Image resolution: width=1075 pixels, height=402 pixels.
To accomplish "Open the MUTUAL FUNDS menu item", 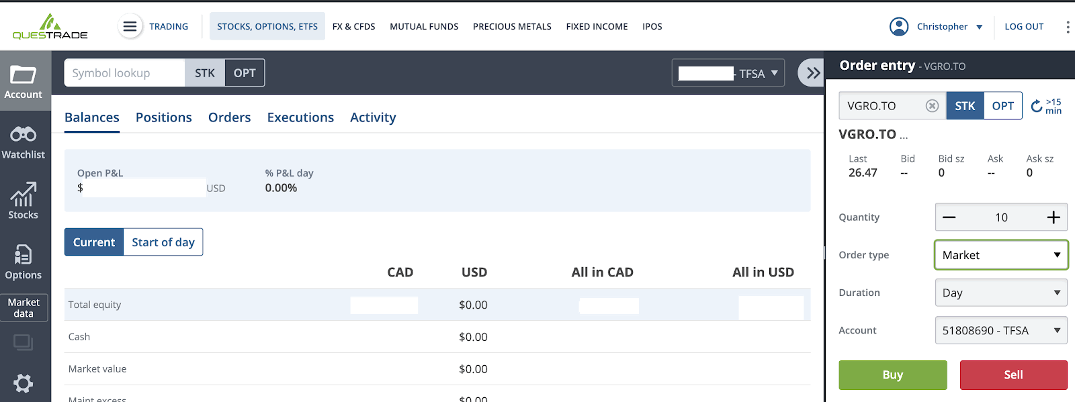I will coord(424,26).
